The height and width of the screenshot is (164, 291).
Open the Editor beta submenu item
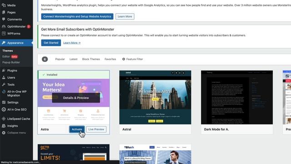[10, 56]
